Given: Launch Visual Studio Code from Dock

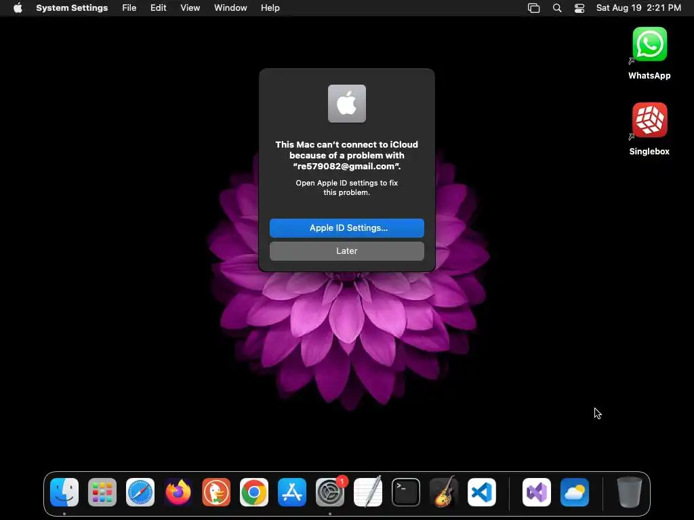Looking at the screenshot, I should 482,492.
